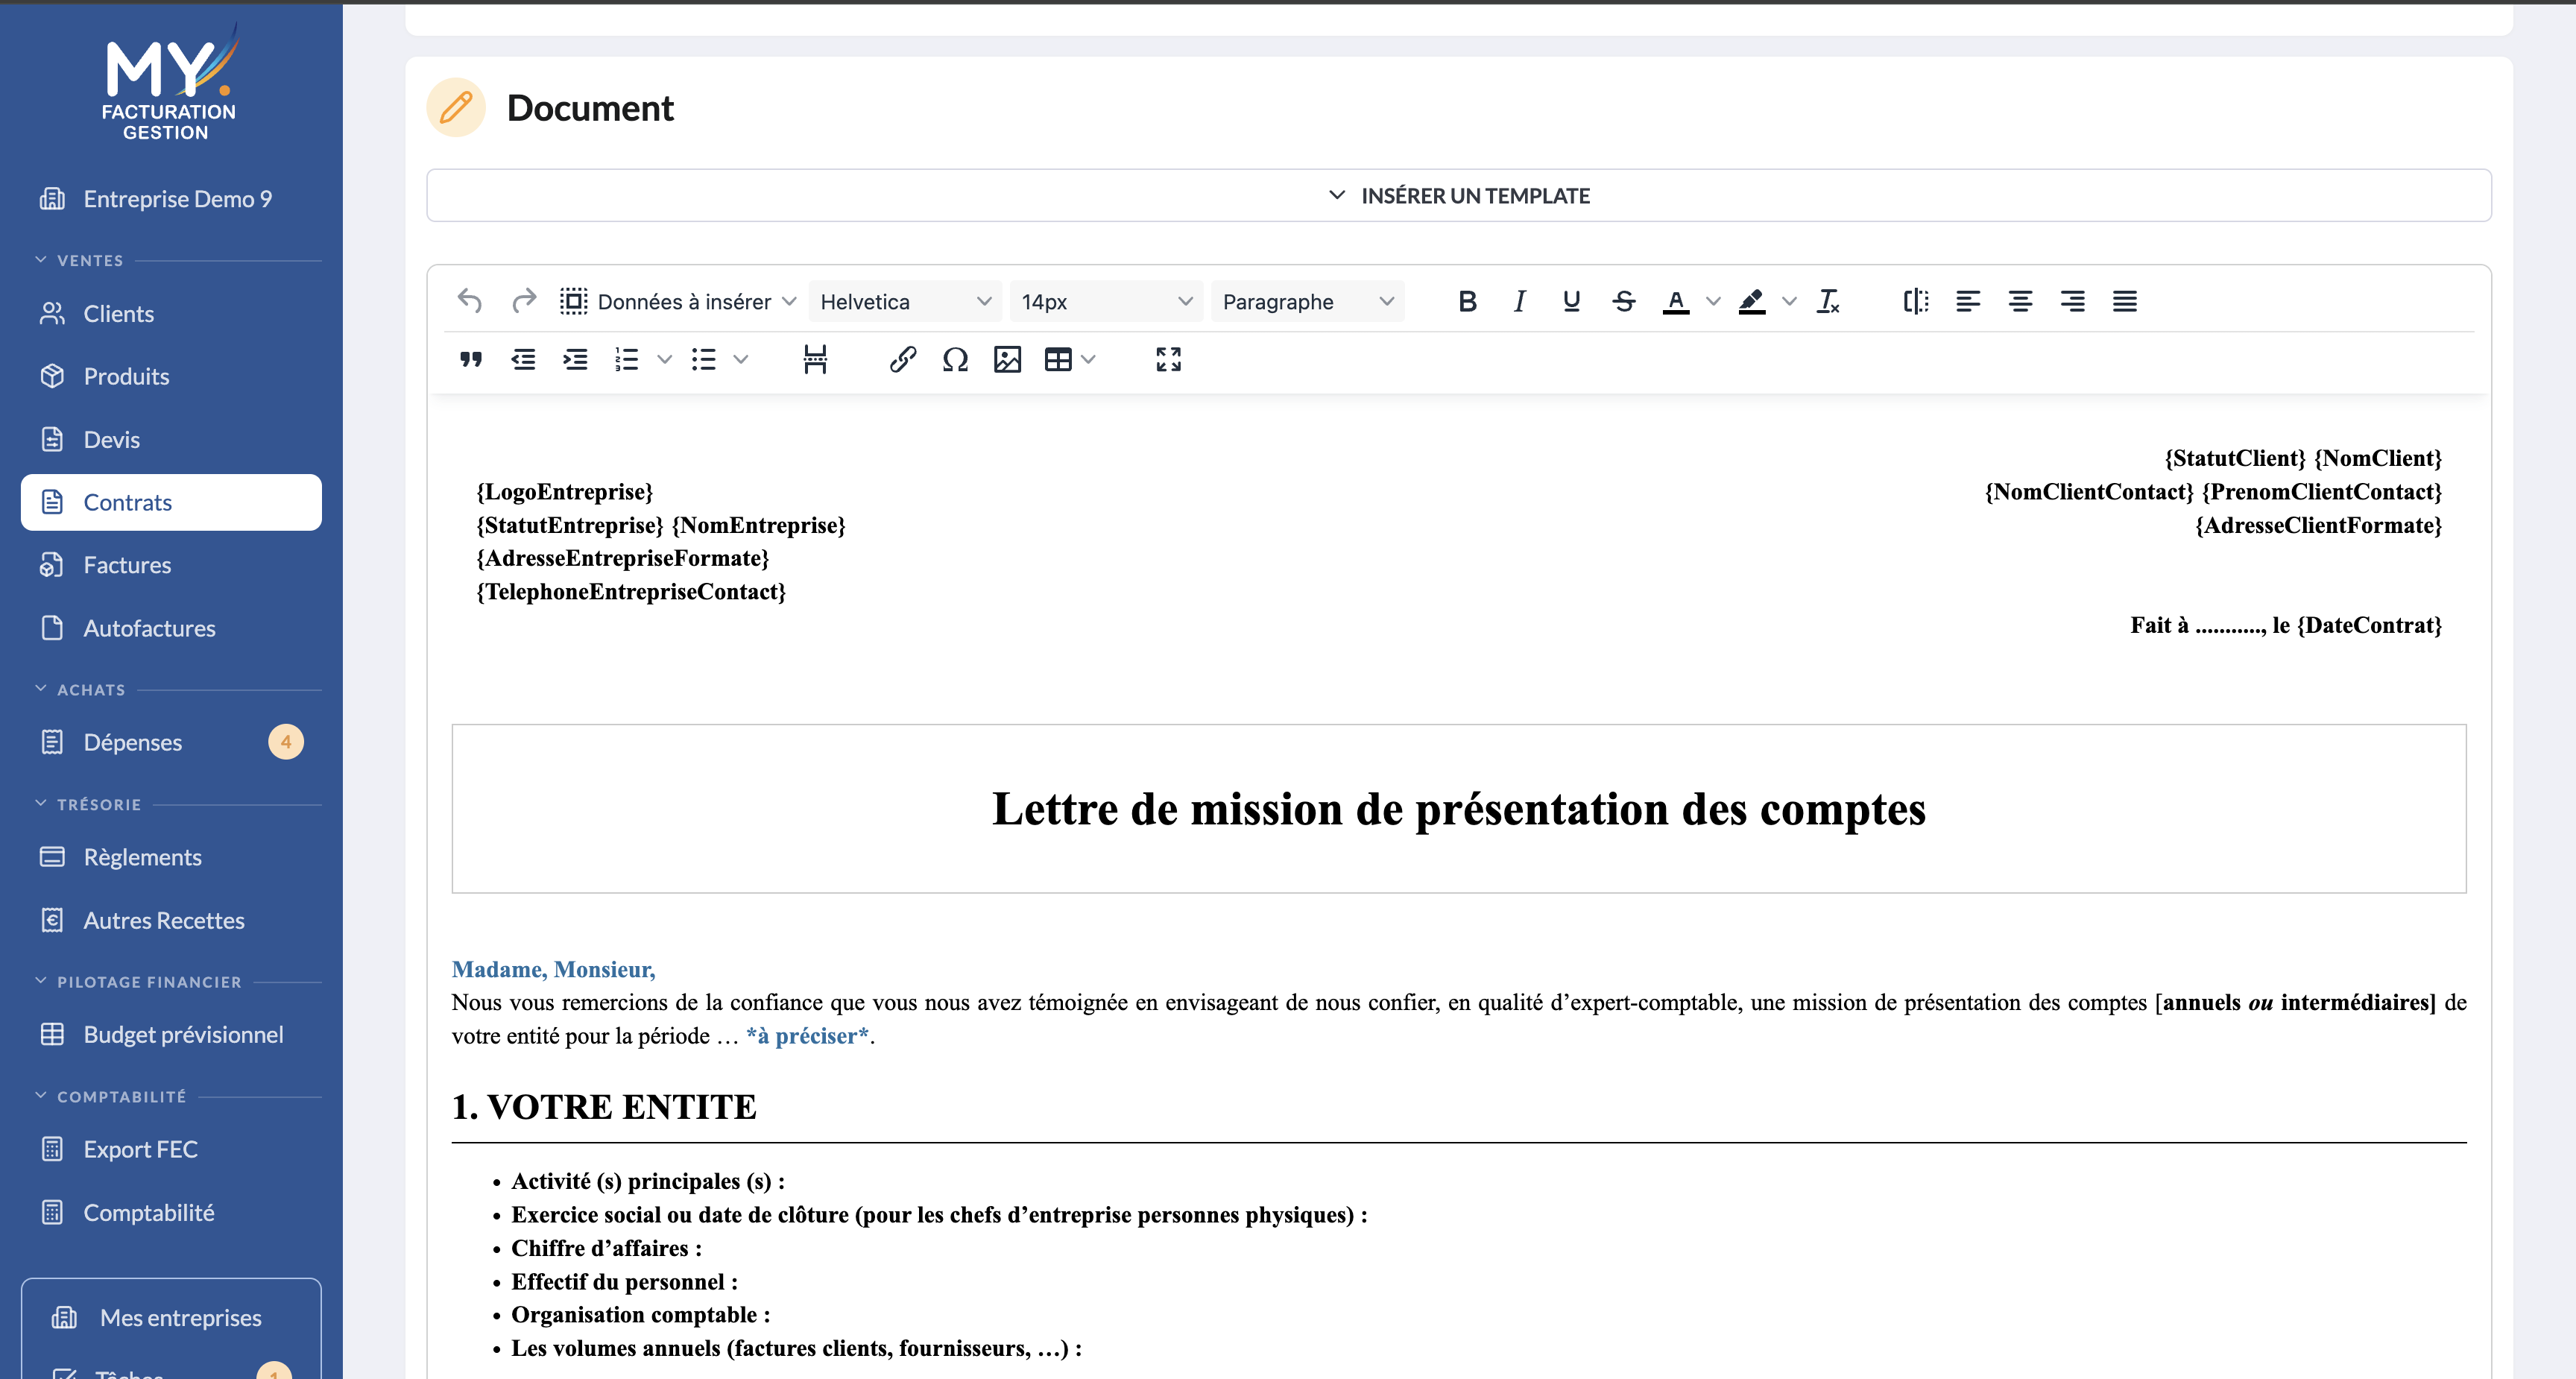Open Comptabilité in the sidebar

click(x=171, y=1212)
